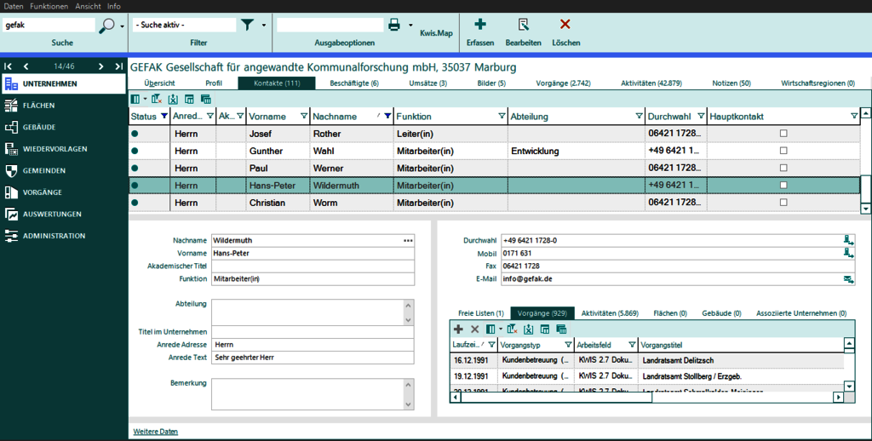The height and width of the screenshot is (441, 872).
Task: Open print output dropdown arrow
Action: [x=411, y=26]
